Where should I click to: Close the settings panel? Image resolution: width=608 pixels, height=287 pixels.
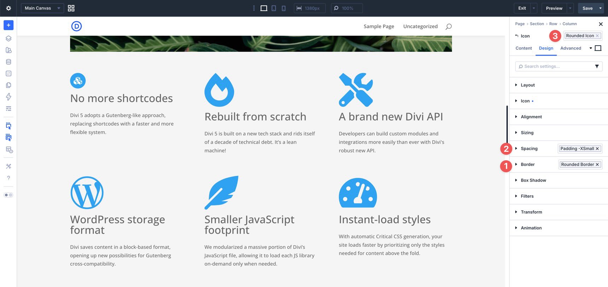[x=601, y=24]
